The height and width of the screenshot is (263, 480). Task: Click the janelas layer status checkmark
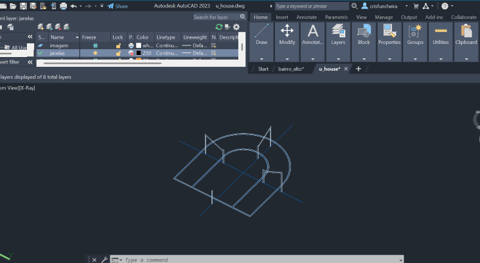pos(41,53)
